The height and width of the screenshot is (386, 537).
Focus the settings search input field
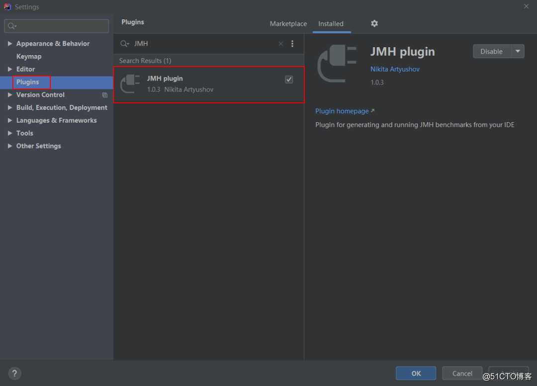57,26
